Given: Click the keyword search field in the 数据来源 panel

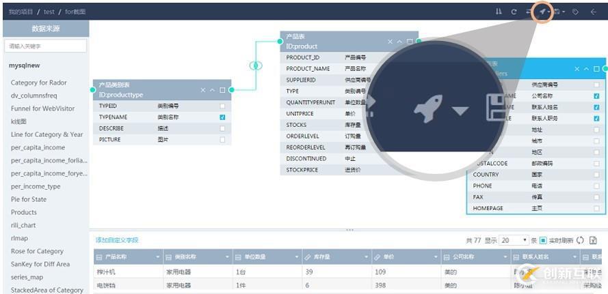Looking at the screenshot, I should coord(45,46).
